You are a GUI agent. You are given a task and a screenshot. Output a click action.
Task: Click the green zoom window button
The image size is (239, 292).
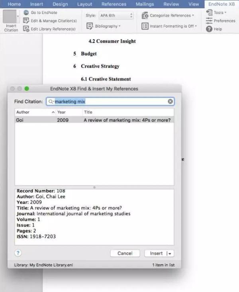27,89
